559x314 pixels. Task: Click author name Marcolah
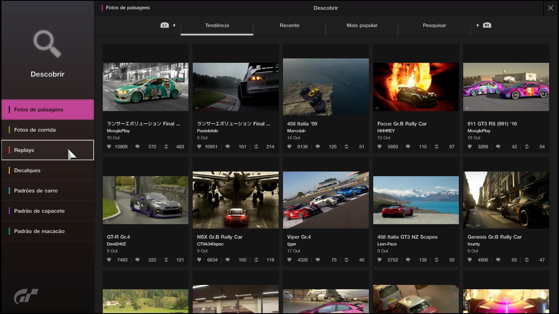click(x=296, y=131)
